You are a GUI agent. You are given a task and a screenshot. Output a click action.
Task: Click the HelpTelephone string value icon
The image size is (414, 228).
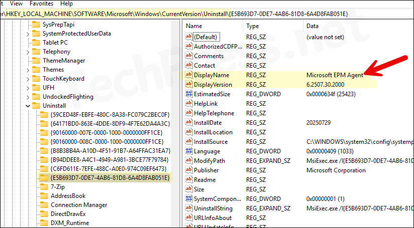(188, 113)
